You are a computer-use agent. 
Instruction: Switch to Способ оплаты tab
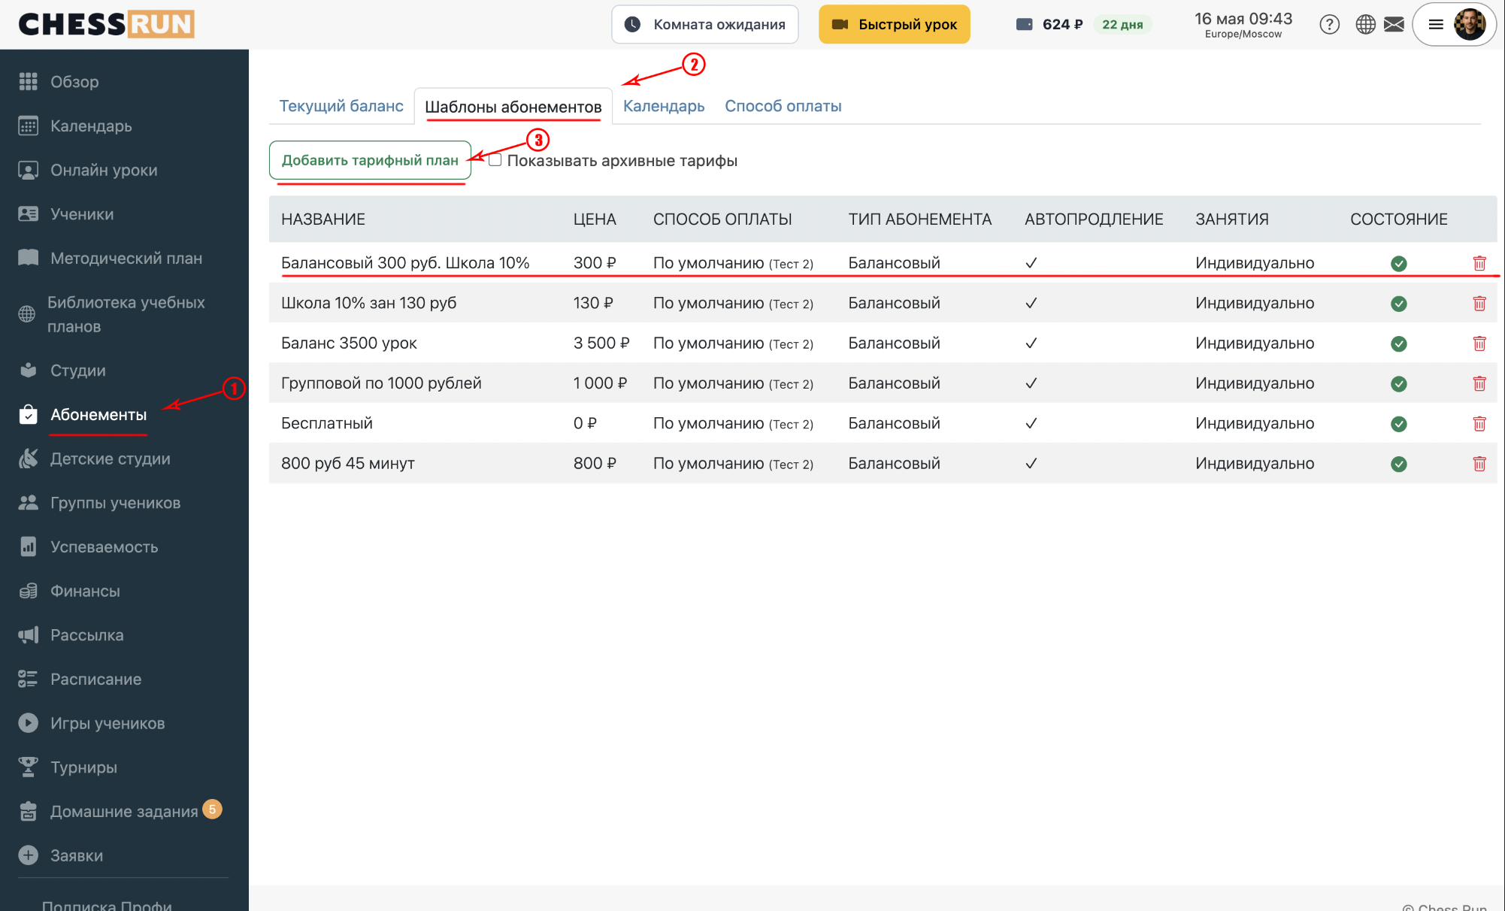click(783, 106)
